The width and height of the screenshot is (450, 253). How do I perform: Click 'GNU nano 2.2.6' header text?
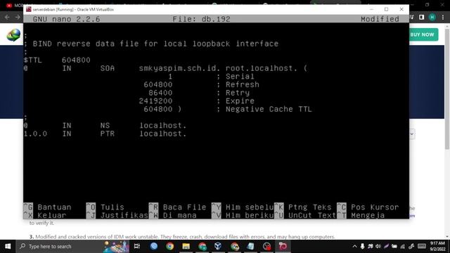pos(66,19)
